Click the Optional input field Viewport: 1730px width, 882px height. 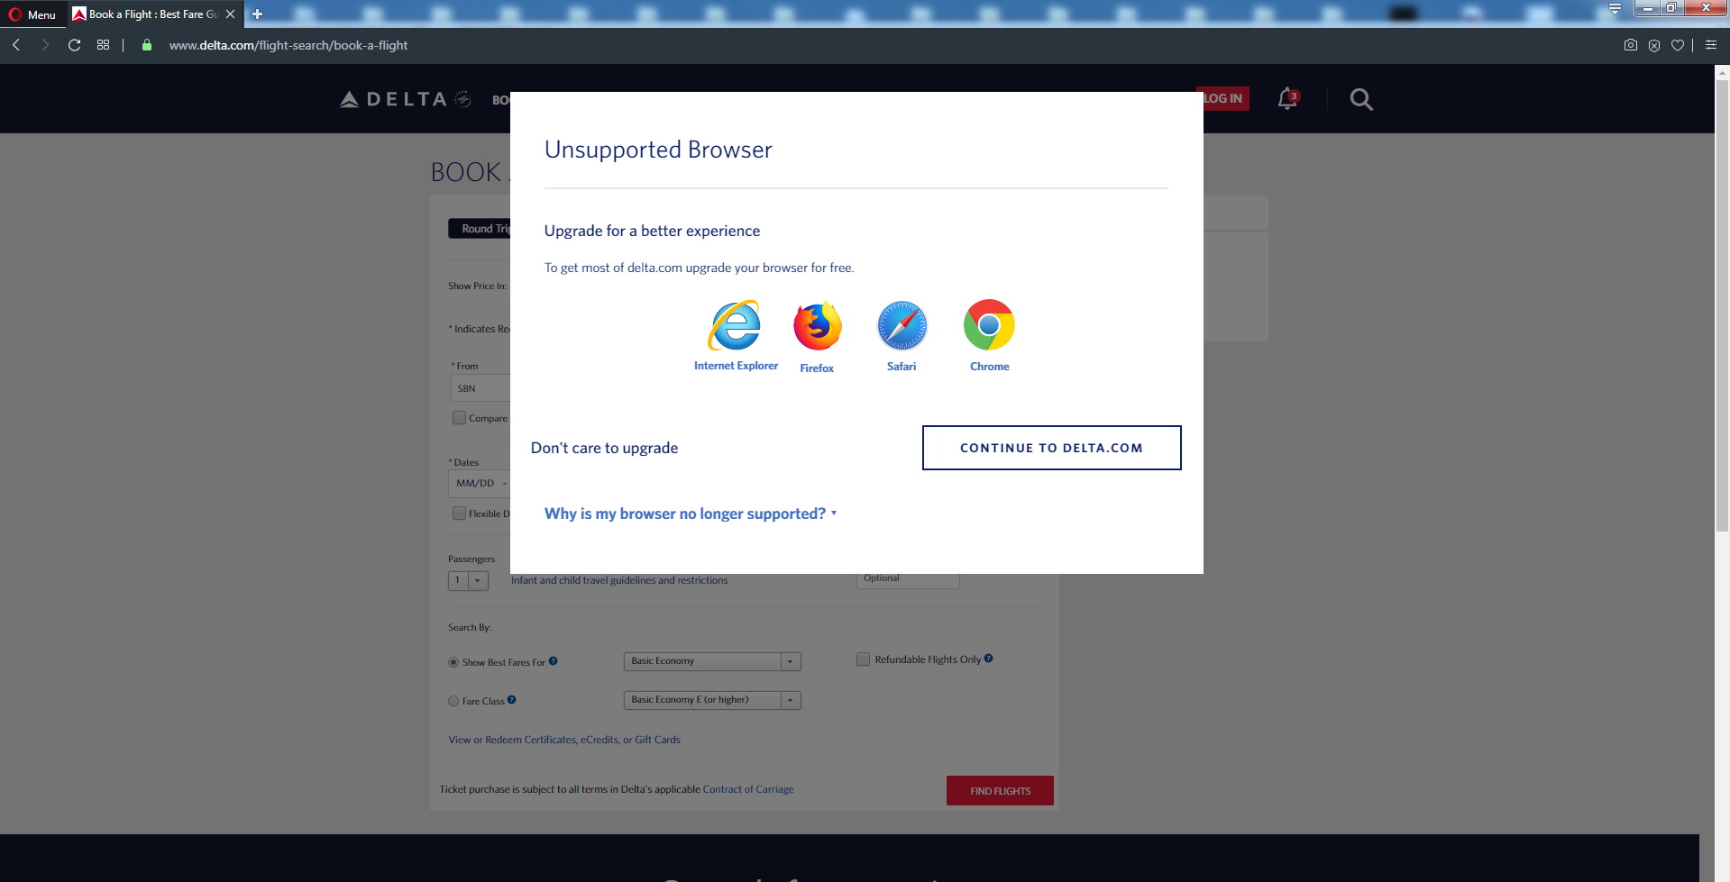point(908,580)
